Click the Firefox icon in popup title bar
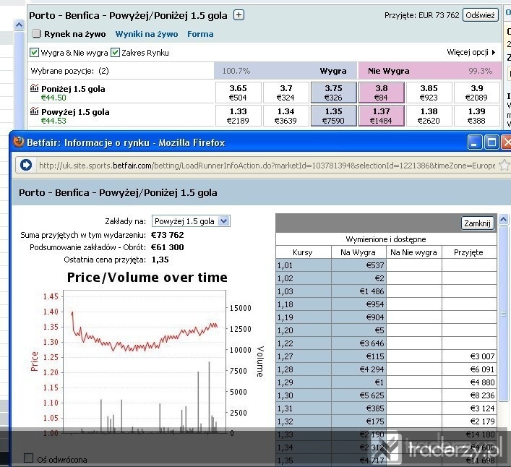This screenshot has height=467, width=511. pos(19,142)
